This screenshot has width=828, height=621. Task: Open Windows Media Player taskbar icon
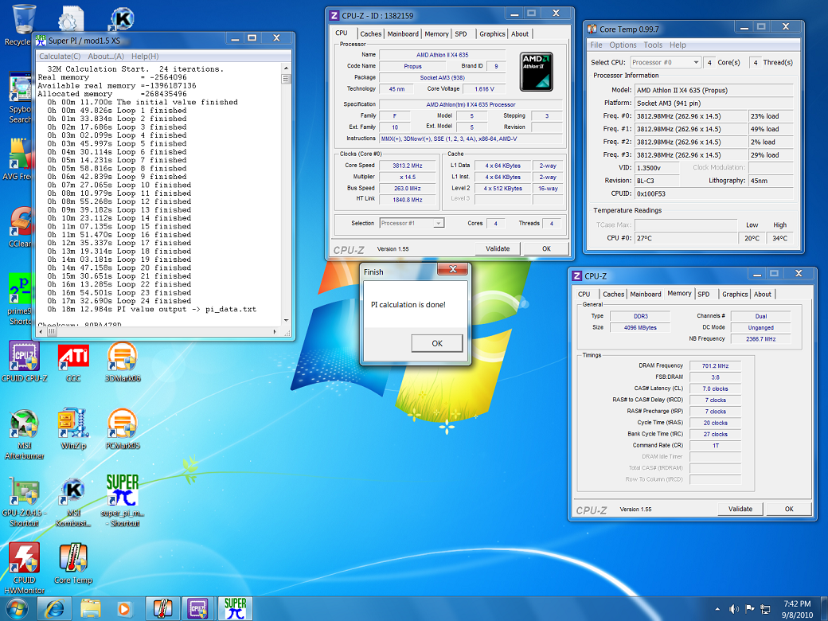[125, 609]
